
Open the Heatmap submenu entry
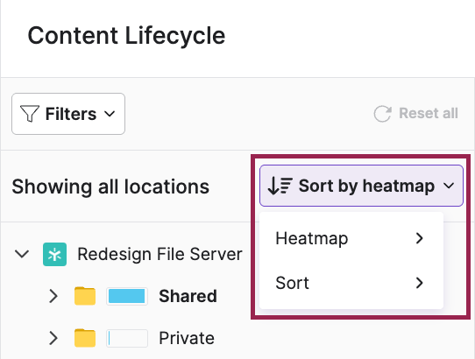351,238
